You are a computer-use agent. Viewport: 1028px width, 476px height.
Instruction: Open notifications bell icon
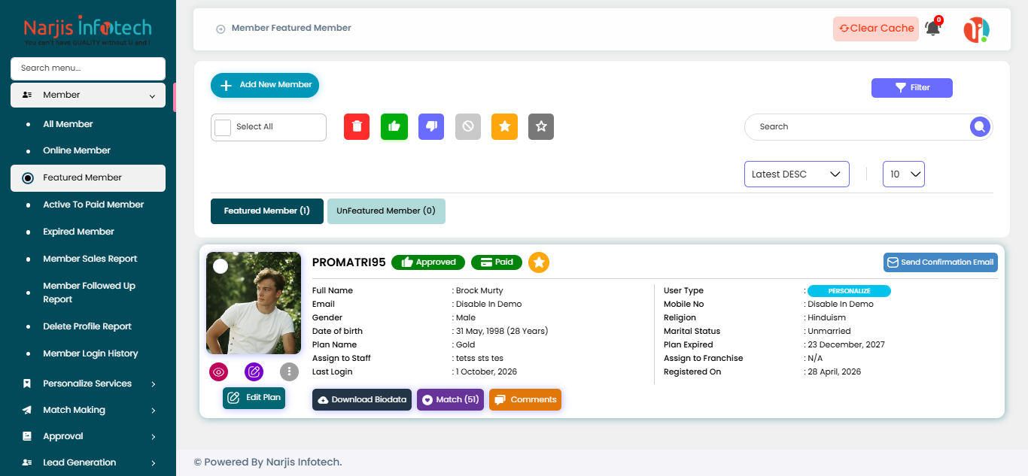[x=932, y=29]
